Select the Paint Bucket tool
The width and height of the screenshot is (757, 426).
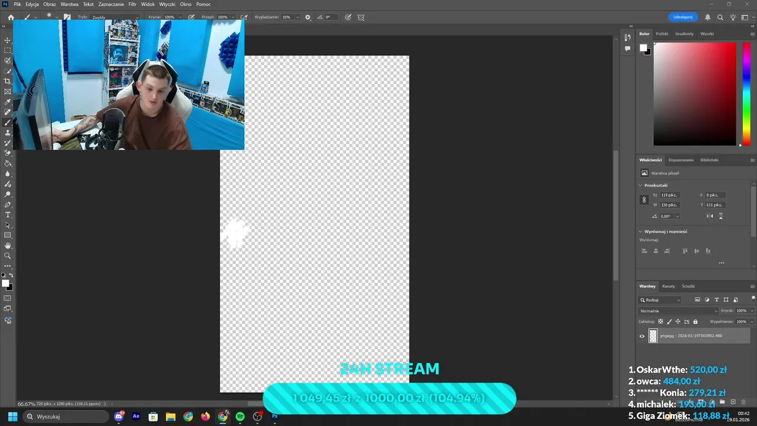point(8,163)
